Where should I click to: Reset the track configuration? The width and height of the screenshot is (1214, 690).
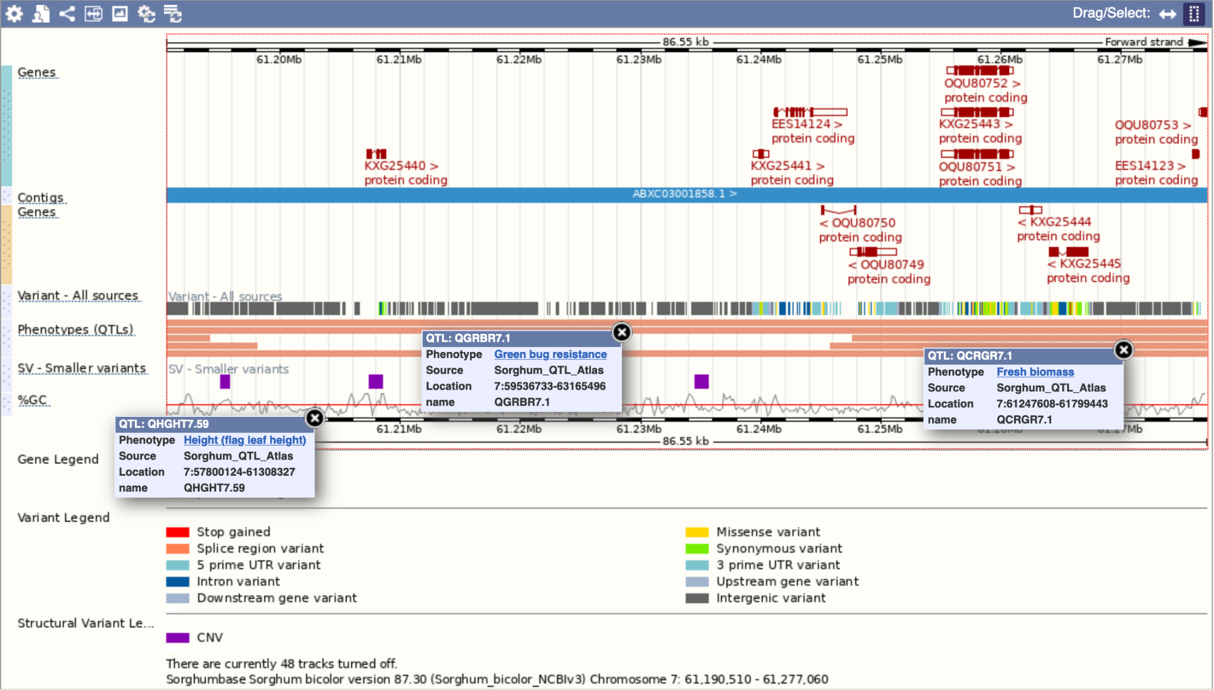coord(146,13)
